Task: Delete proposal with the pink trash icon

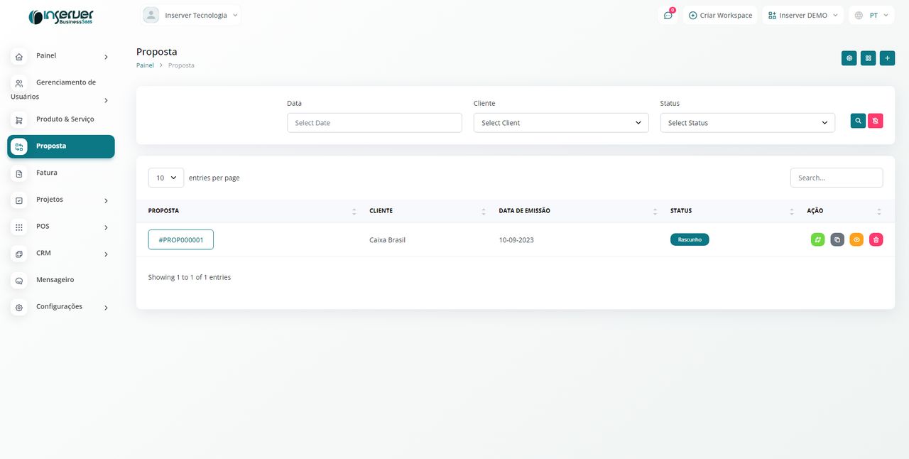Action: pyautogui.click(x=876, y=240)
